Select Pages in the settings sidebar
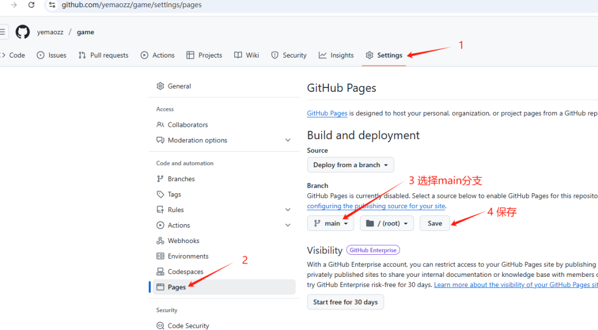 [224, 287]
